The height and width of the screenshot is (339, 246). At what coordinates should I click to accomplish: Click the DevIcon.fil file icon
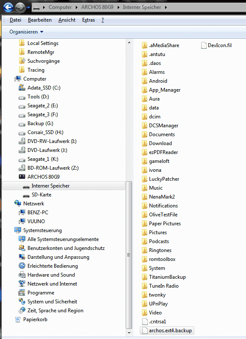coord(204,45)
